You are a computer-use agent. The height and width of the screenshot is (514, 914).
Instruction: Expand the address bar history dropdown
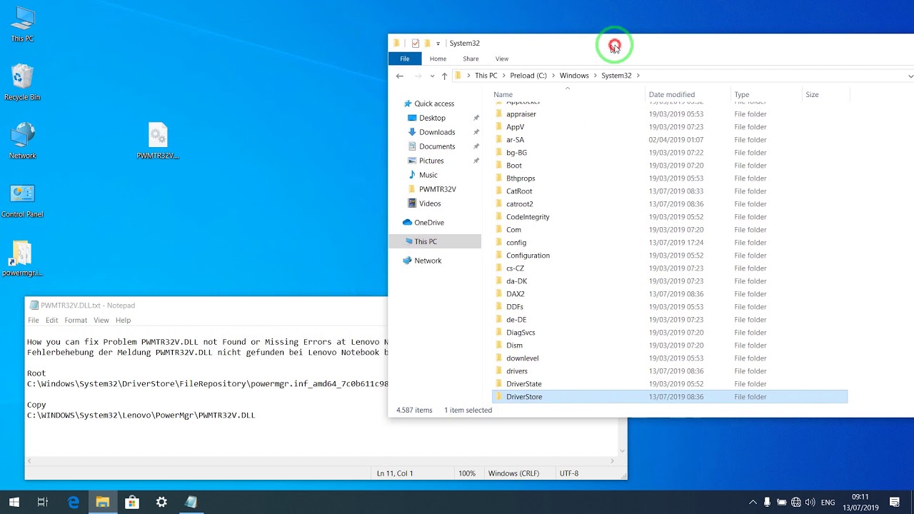tap(910, 76)
